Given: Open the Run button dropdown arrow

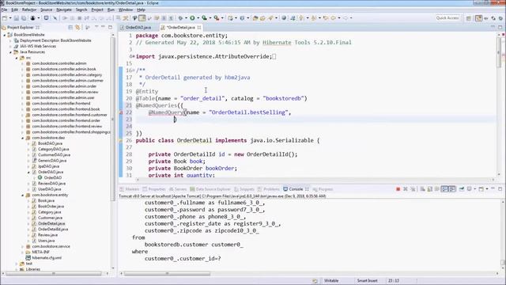Looking at the screenshot, I should [198, 18].
